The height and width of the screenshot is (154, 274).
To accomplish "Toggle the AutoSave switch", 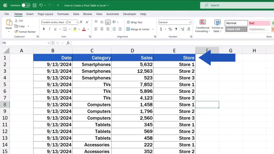I will point(26,5).
